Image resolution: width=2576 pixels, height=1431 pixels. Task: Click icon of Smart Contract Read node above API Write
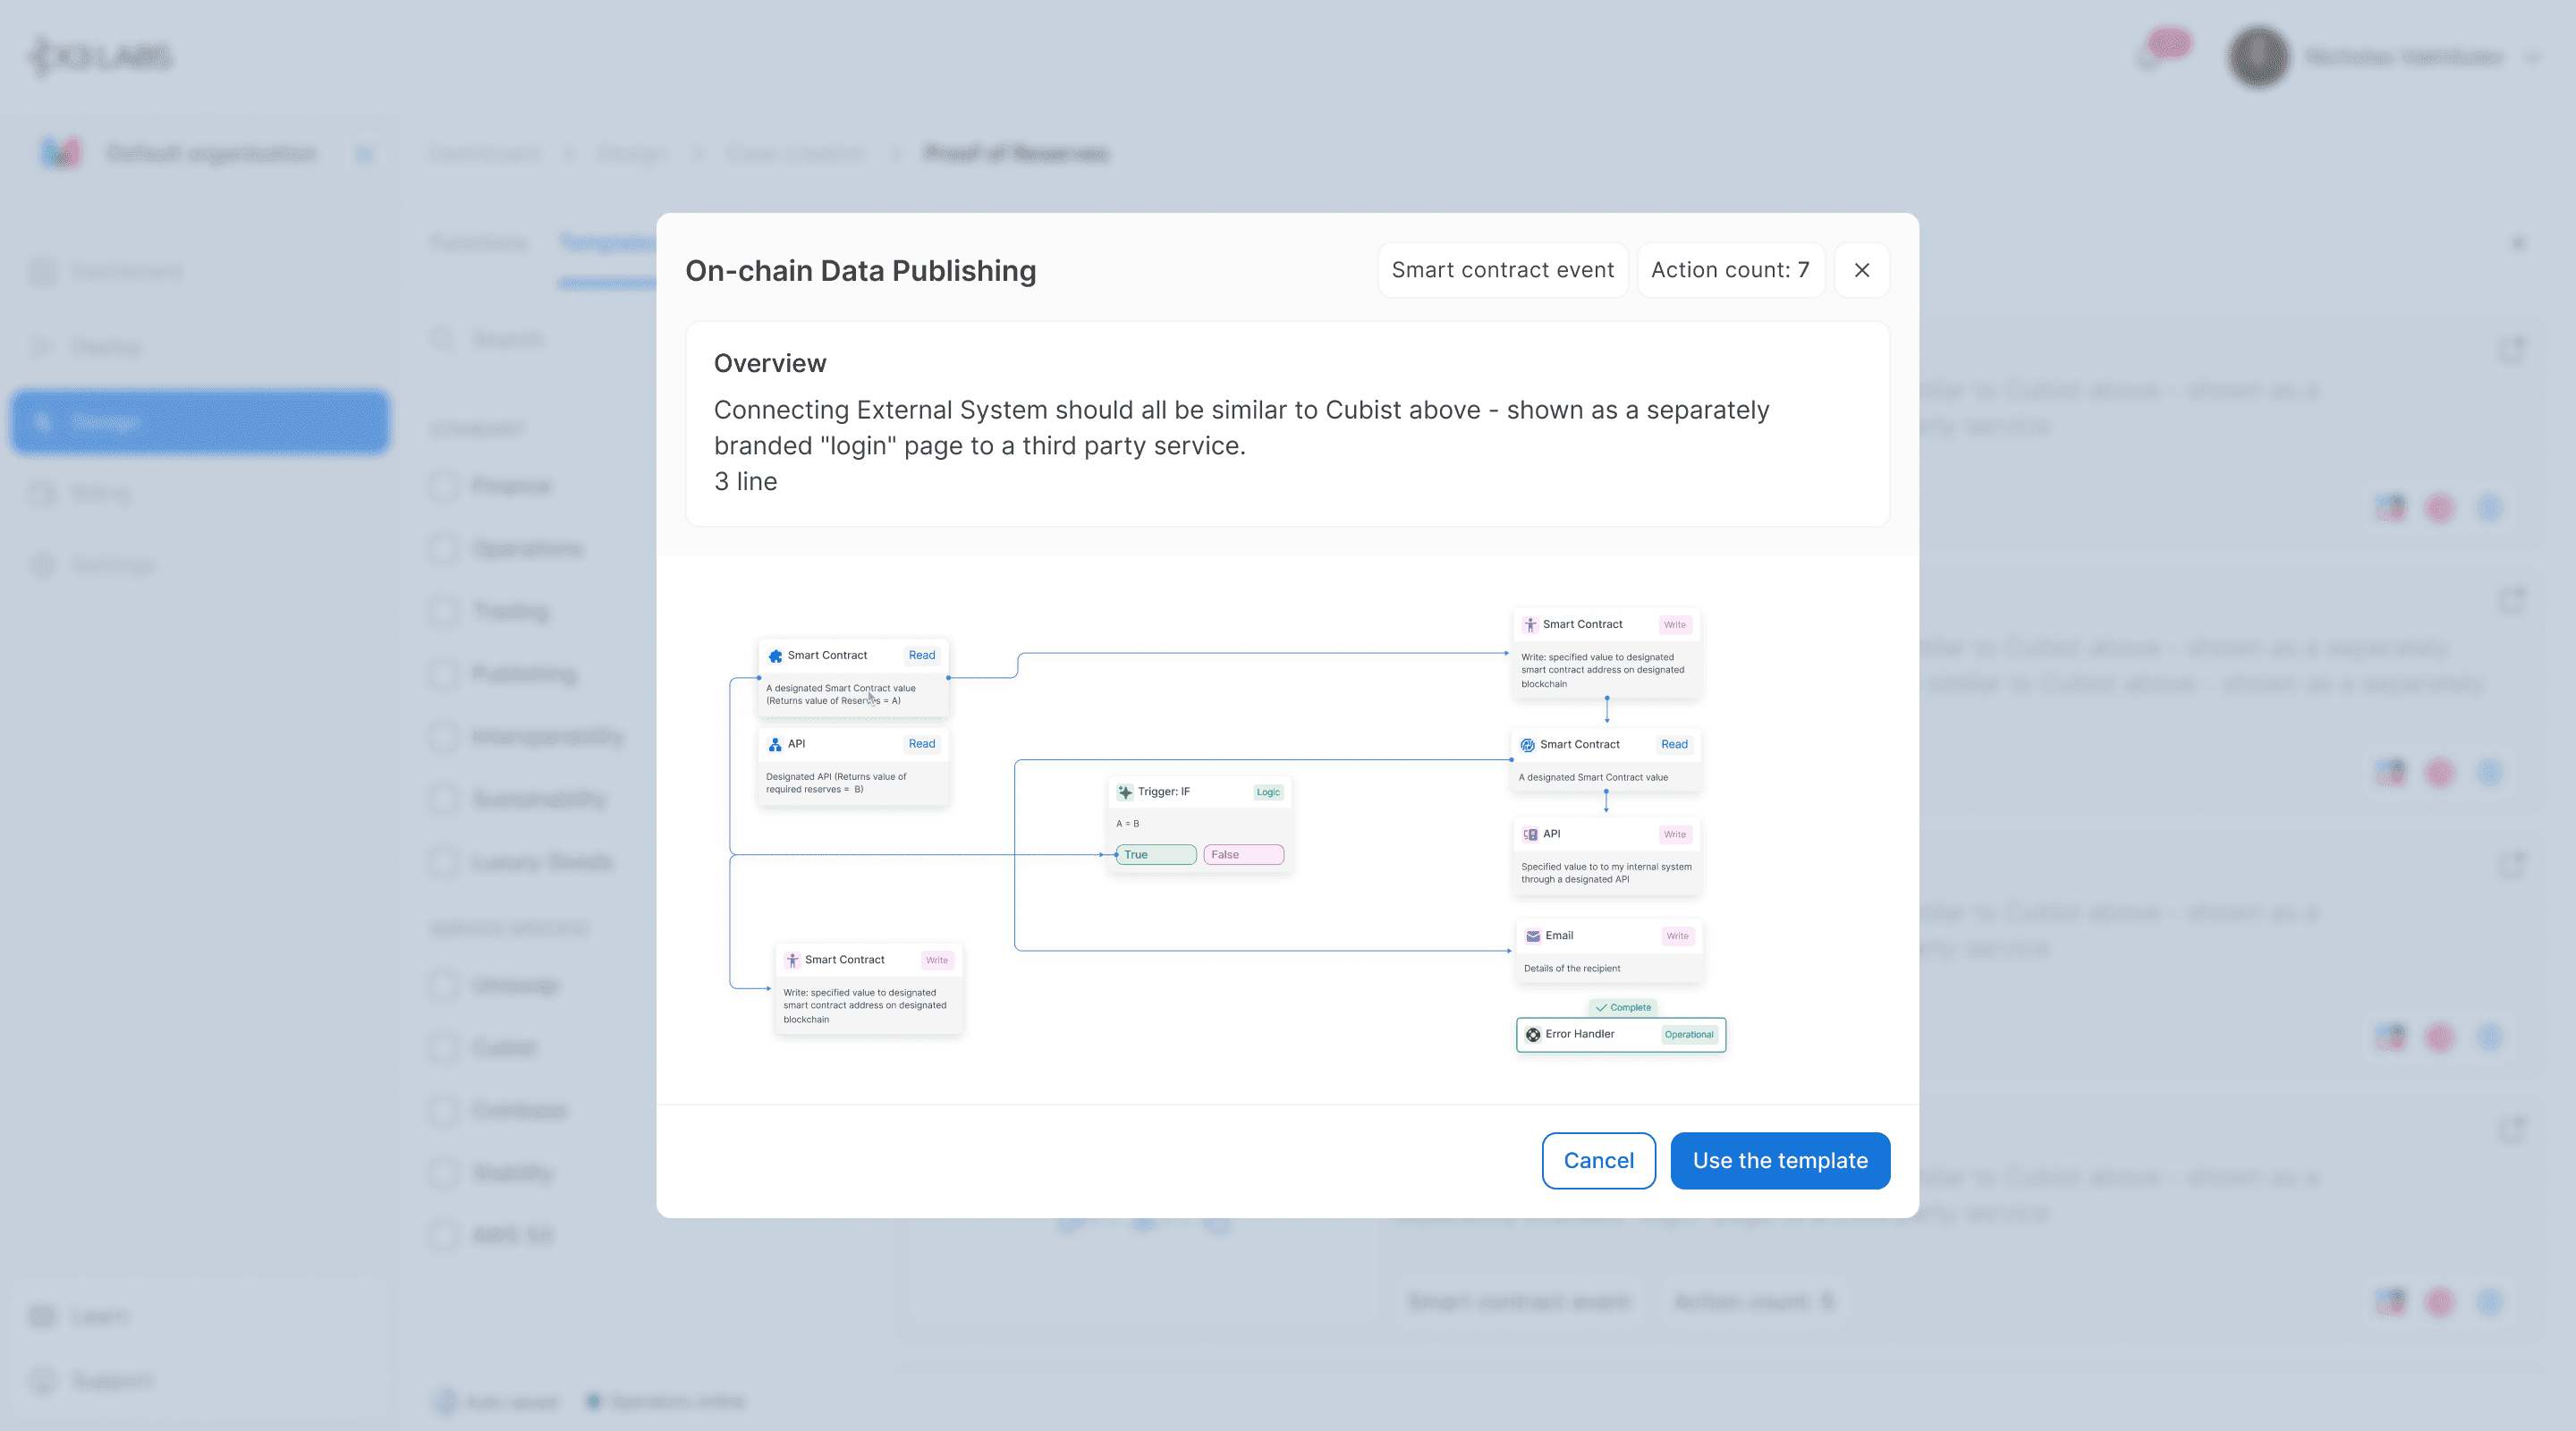point(1527,745)
